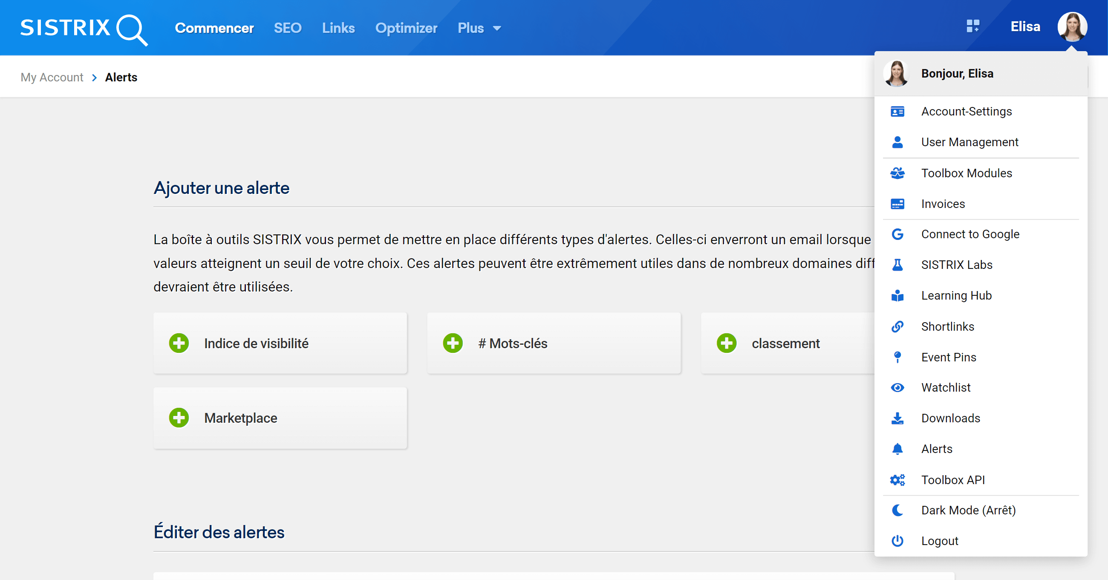Click the User Management person icon
The height and width of the screenshot is (580, 1108).
pos(897,142)
